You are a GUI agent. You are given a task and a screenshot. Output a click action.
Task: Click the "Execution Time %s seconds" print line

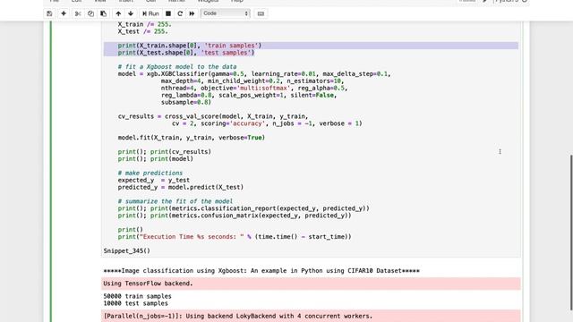[x=235, y=236]
